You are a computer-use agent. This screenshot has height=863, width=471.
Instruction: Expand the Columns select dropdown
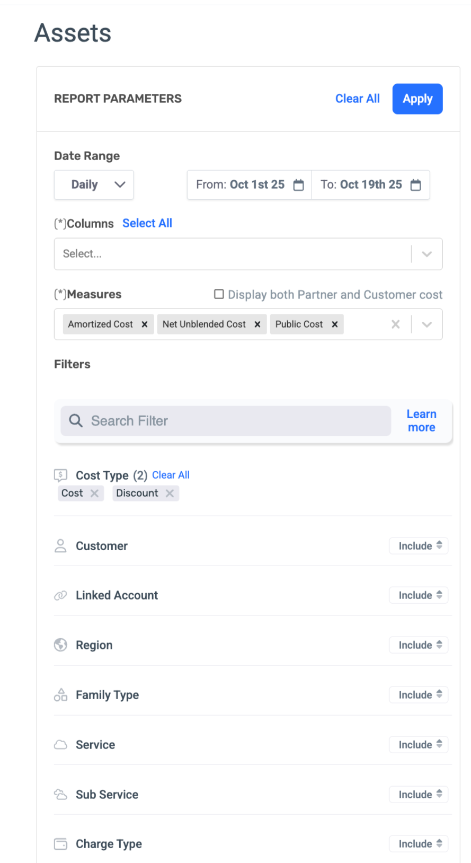[x=426, y=254]
